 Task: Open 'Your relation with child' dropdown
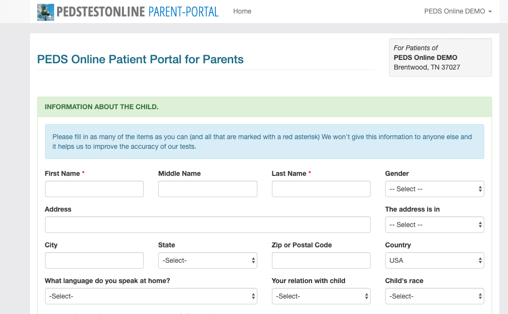click(321, 296)
